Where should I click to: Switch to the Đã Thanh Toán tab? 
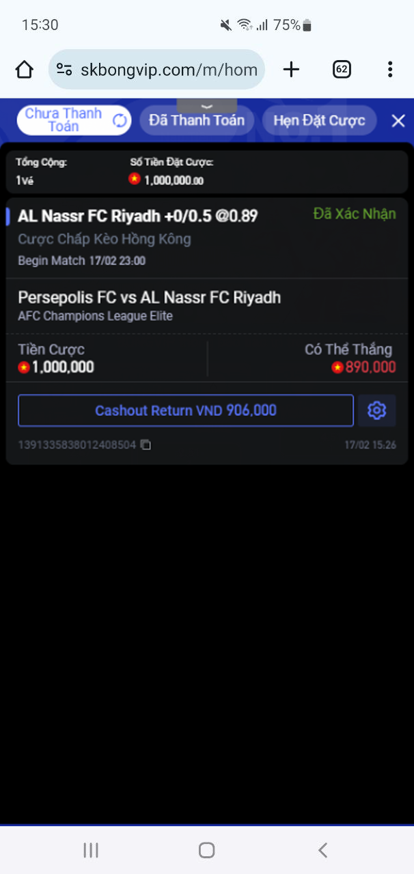tap(197, 120)
